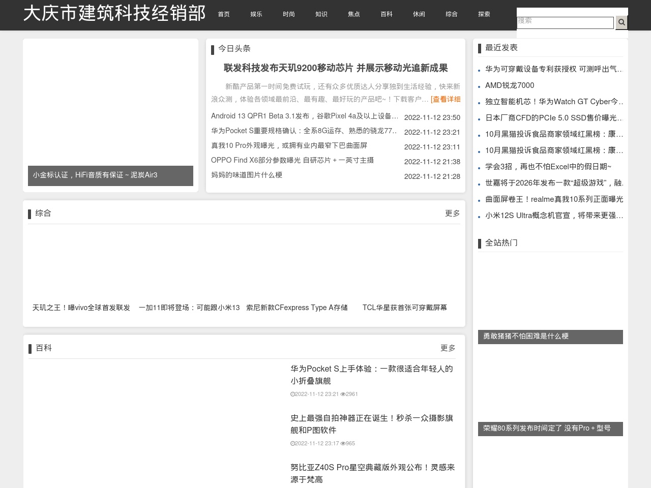Click the date 2022-11-12 23:50
This screenshot has width=651, height=488.
point(432,117)
